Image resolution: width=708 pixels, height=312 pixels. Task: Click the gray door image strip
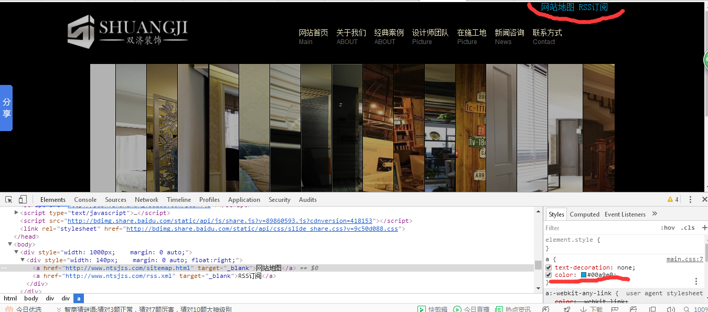point(501,128)
